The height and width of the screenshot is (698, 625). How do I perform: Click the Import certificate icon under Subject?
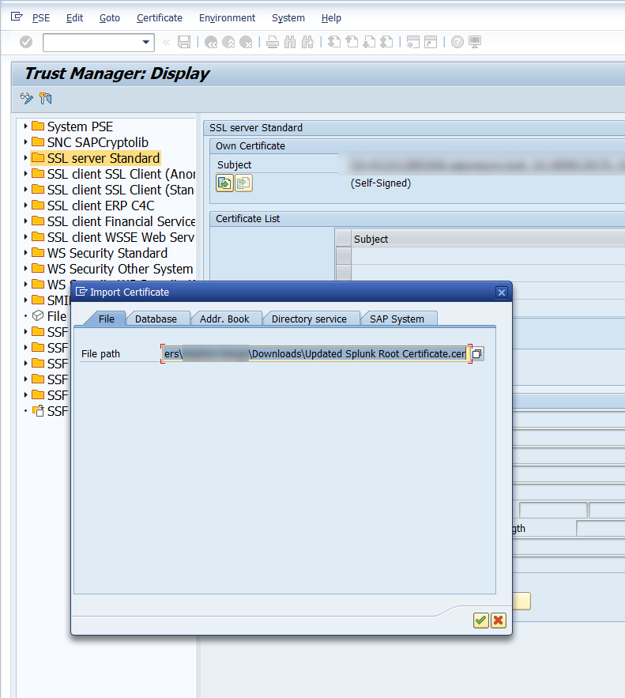point(224,183)
